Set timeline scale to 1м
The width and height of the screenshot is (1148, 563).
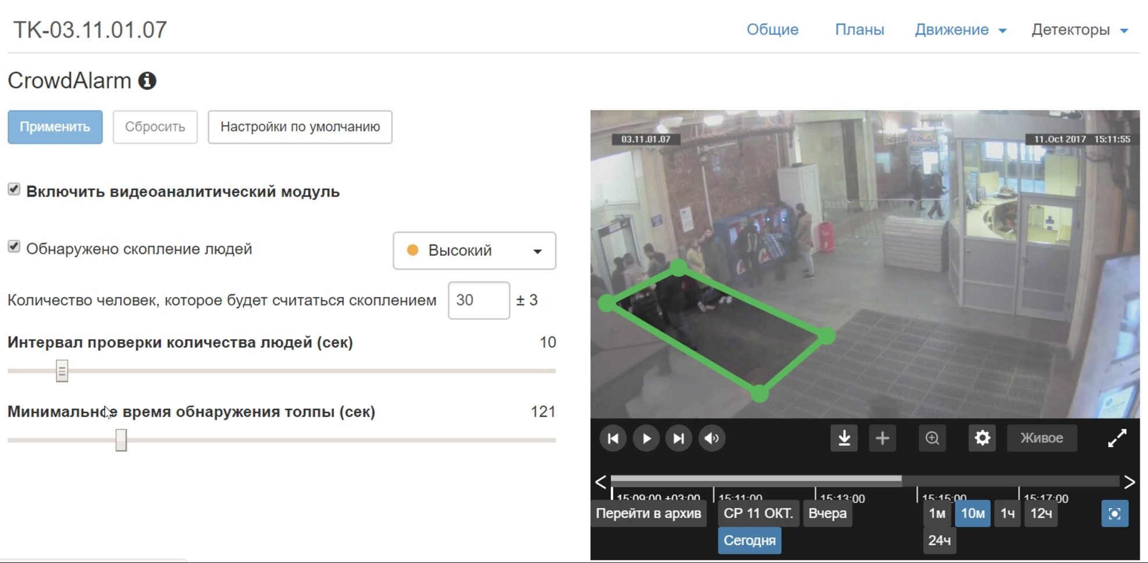tap(937, 514)
